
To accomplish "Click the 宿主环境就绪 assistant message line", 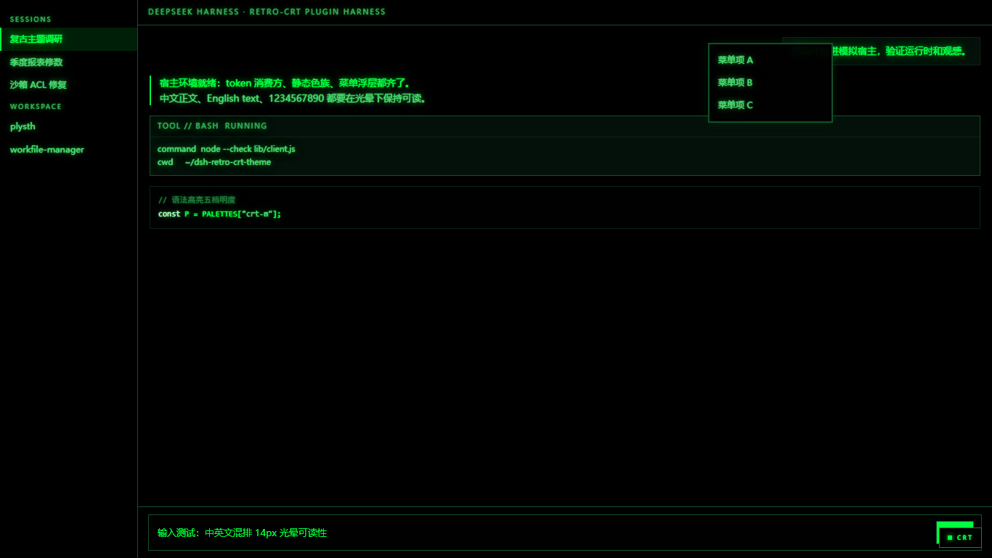I will (285, 84).
